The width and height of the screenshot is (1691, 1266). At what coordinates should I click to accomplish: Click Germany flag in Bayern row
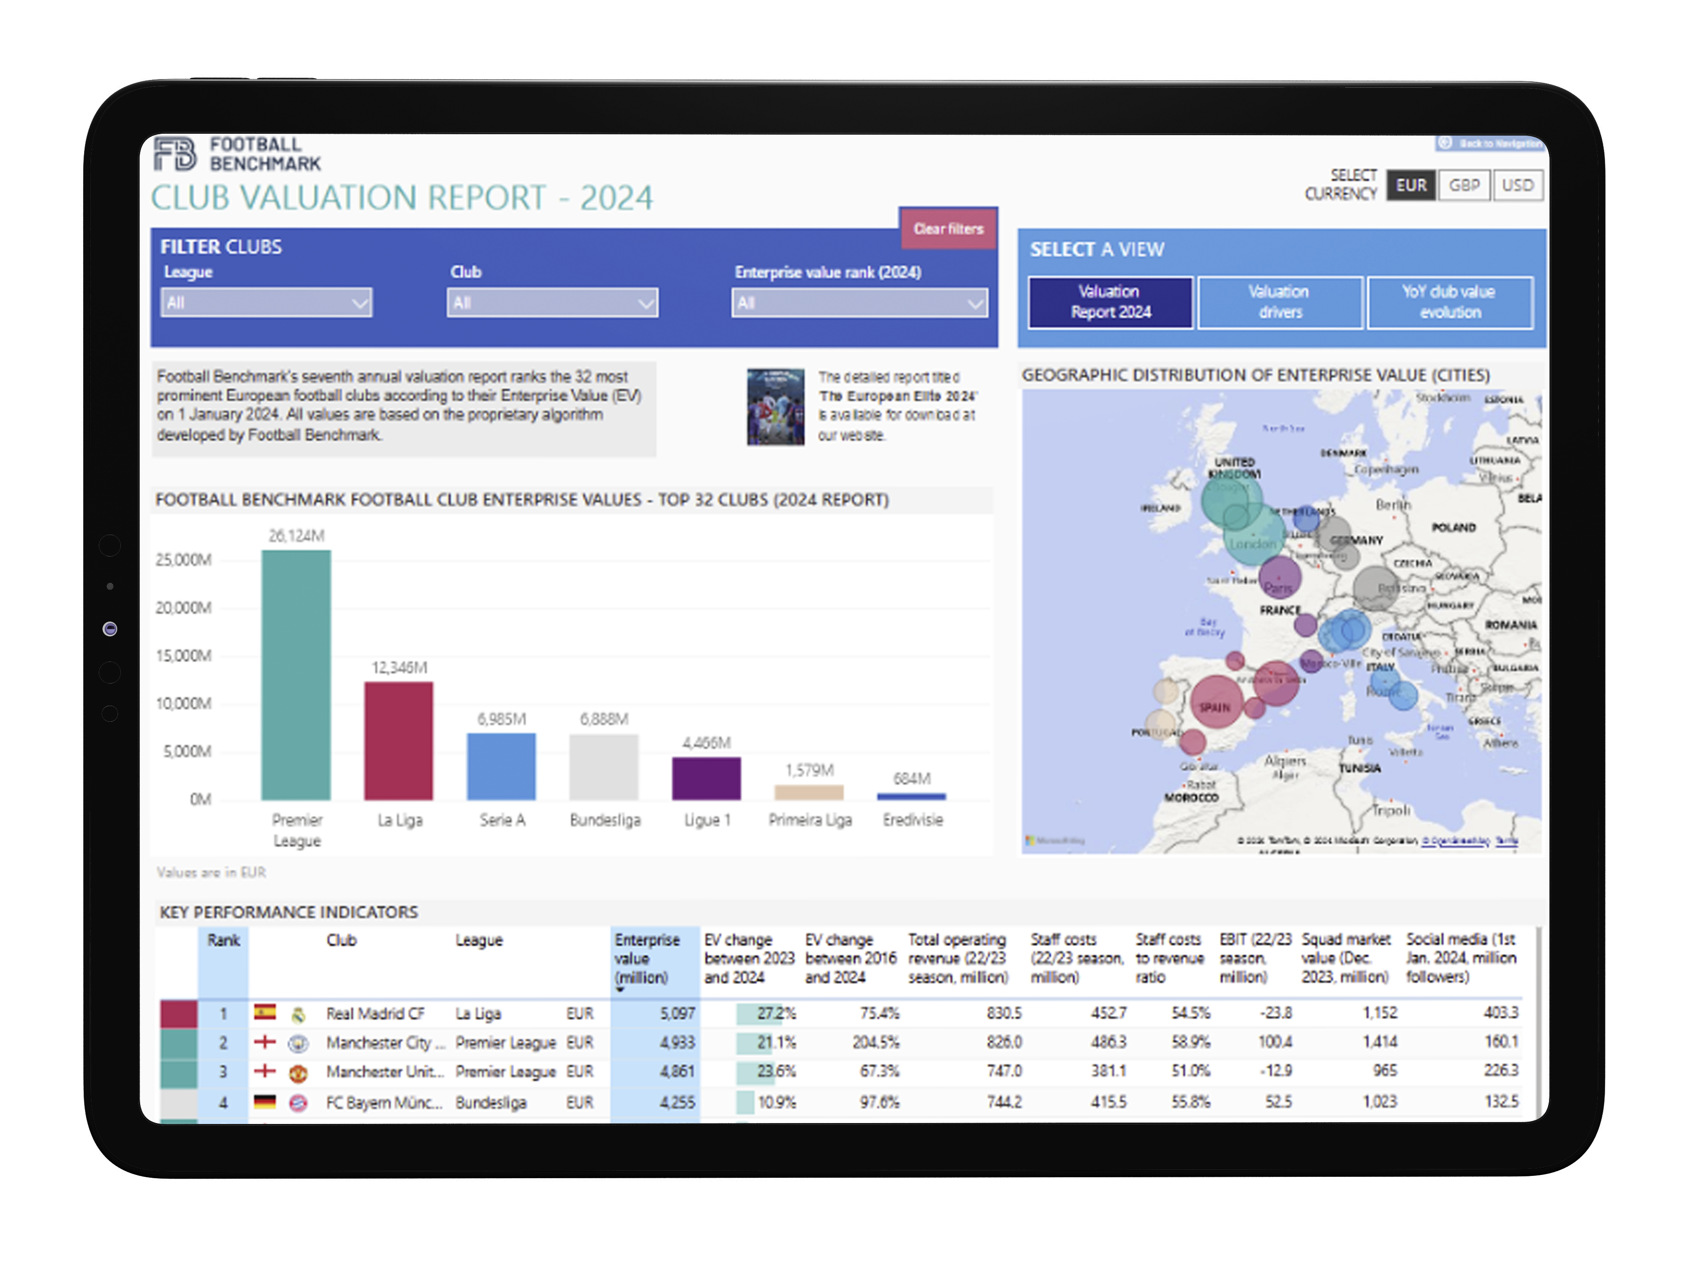[x=265, y=1101]
